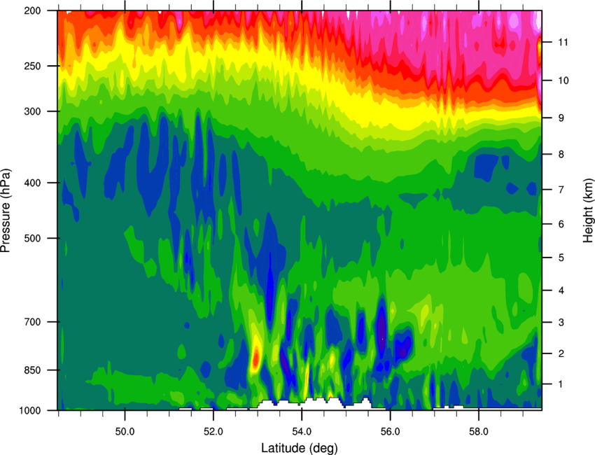The image size is (595, 455).
Task: Pick the 5 km height label
Action: [561, 258]
